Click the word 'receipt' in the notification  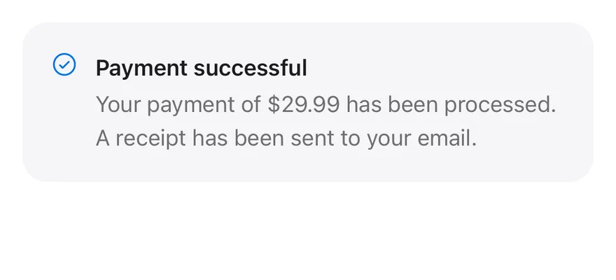tap(150, 139)
